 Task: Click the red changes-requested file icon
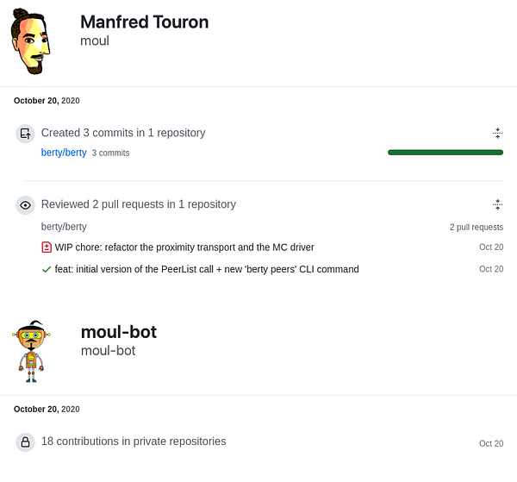pyautogui.click(x=47, y=247)
